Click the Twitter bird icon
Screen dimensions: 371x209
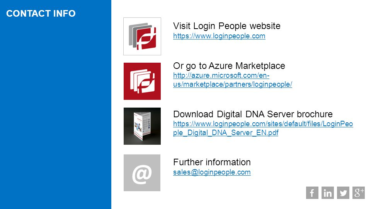tap(343, 193)
